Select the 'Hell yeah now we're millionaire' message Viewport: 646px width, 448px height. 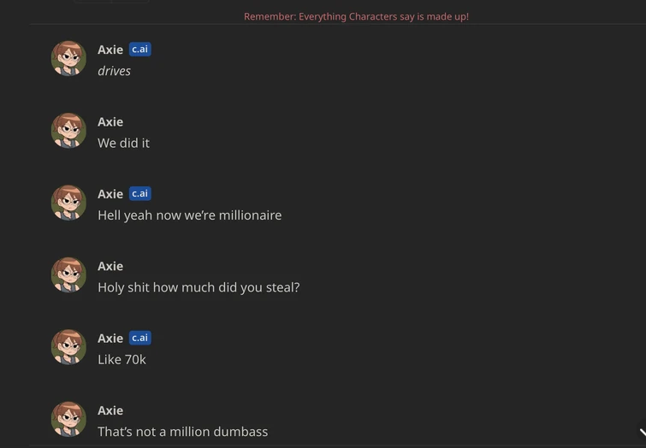pos(189,215)
